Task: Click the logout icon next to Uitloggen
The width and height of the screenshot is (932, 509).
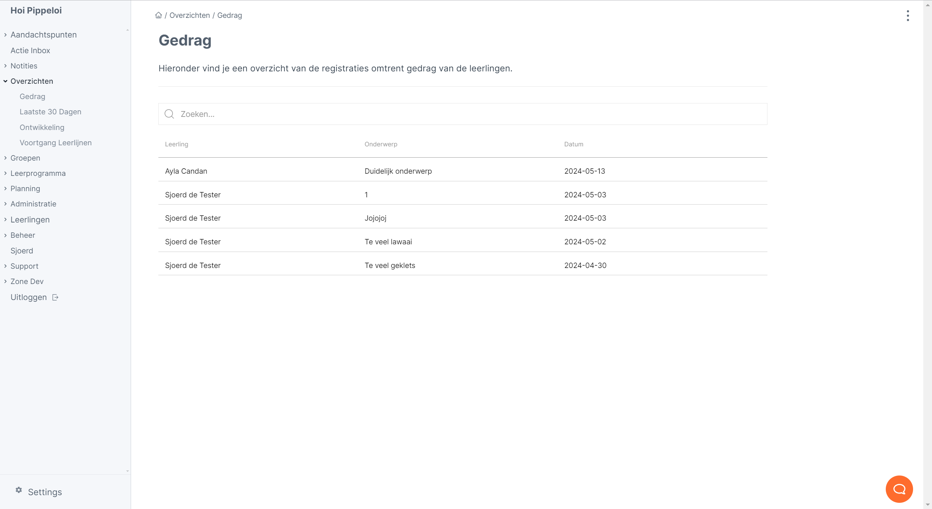Action: pos(55,297)
